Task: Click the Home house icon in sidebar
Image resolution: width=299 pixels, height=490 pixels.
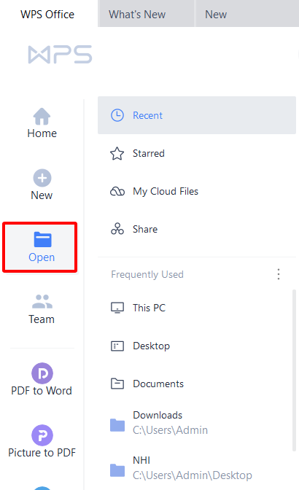Action: pyautogui.click(x=42, y=116)
